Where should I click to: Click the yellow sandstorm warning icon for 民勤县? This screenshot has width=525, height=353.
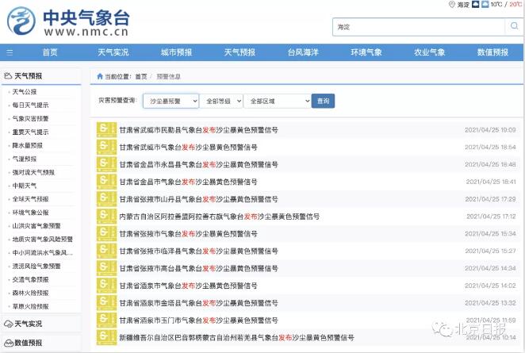(x=106, y=129)
